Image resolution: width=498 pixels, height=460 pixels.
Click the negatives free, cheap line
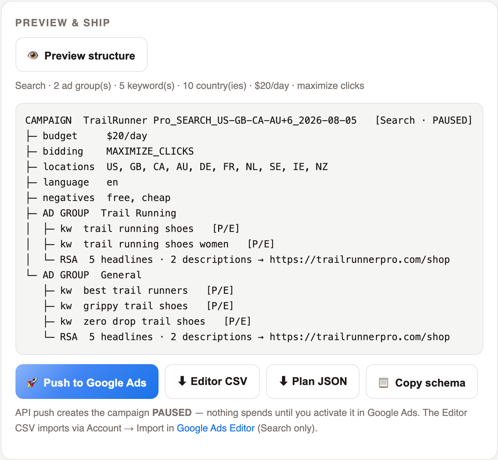(x=98, y=198)
